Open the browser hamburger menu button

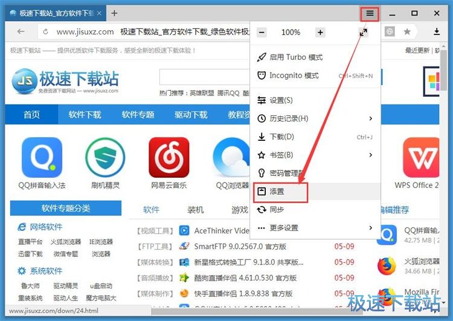tap(370, 13)
